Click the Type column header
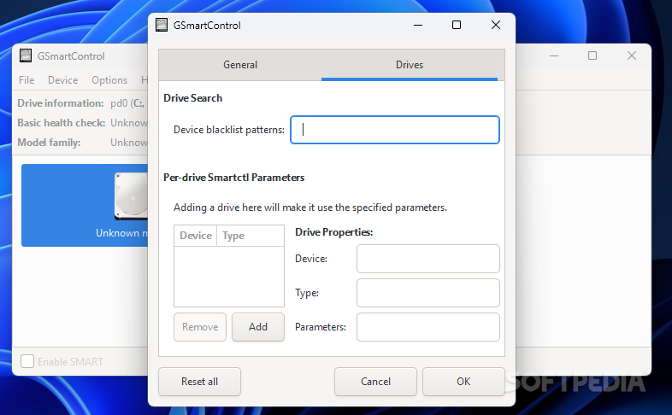 (251, 236)
